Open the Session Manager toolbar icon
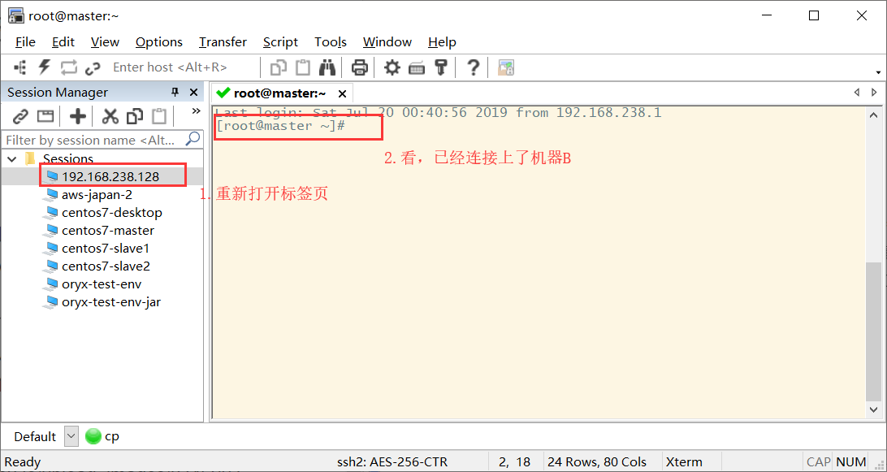The image size is (887, 472). [x=19, y=68]
